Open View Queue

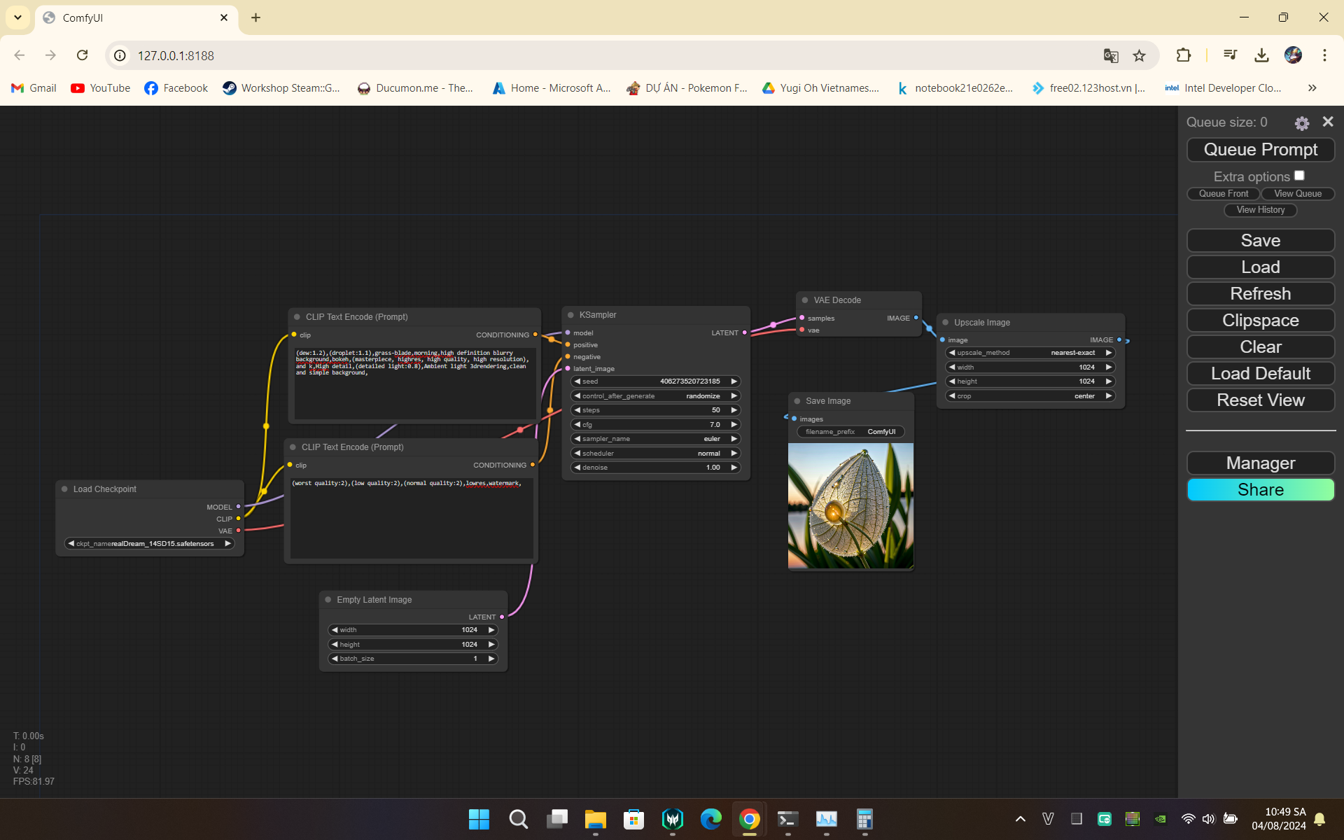(x=1298, y=194)
